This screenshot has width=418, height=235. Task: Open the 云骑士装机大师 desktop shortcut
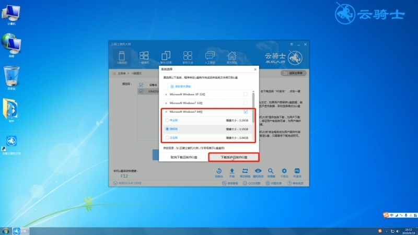click(x=11, y=143)
